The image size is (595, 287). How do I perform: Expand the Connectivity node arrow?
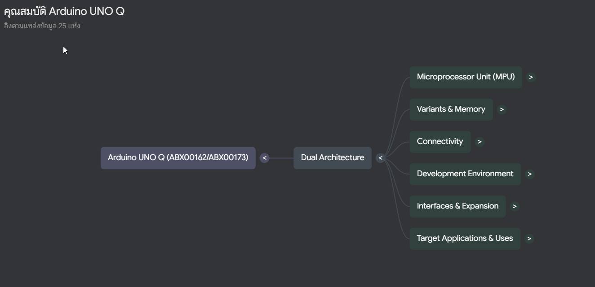pos(480,142)
